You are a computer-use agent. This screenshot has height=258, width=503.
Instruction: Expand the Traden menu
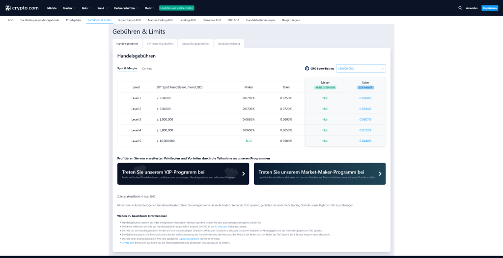69,8
